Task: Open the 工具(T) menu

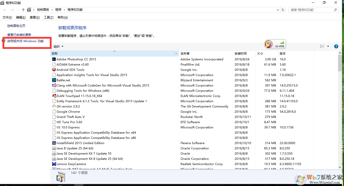Action: tap(48, 17)
